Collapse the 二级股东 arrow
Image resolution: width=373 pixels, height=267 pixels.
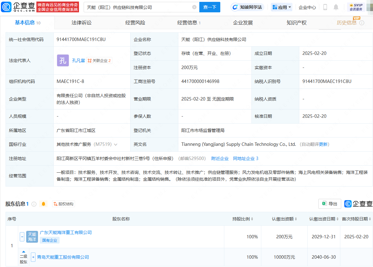pos(24,252)
